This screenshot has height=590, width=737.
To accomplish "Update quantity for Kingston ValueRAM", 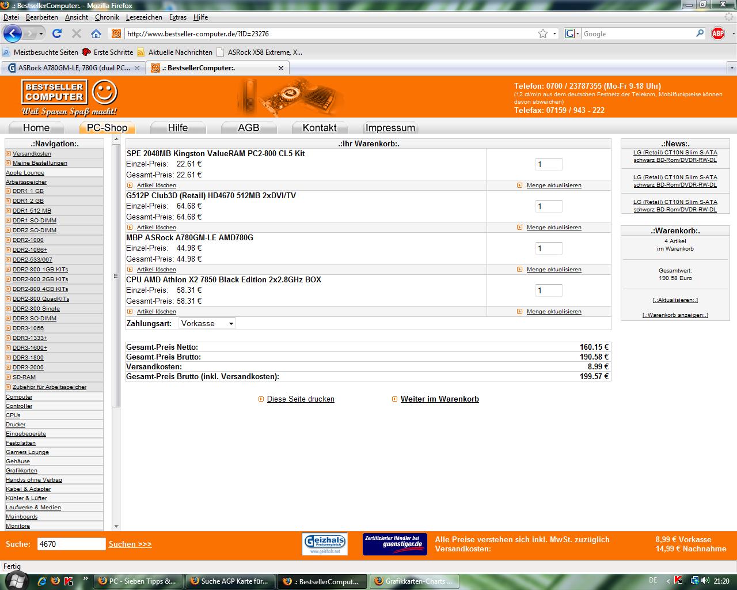I will point(554,186).
